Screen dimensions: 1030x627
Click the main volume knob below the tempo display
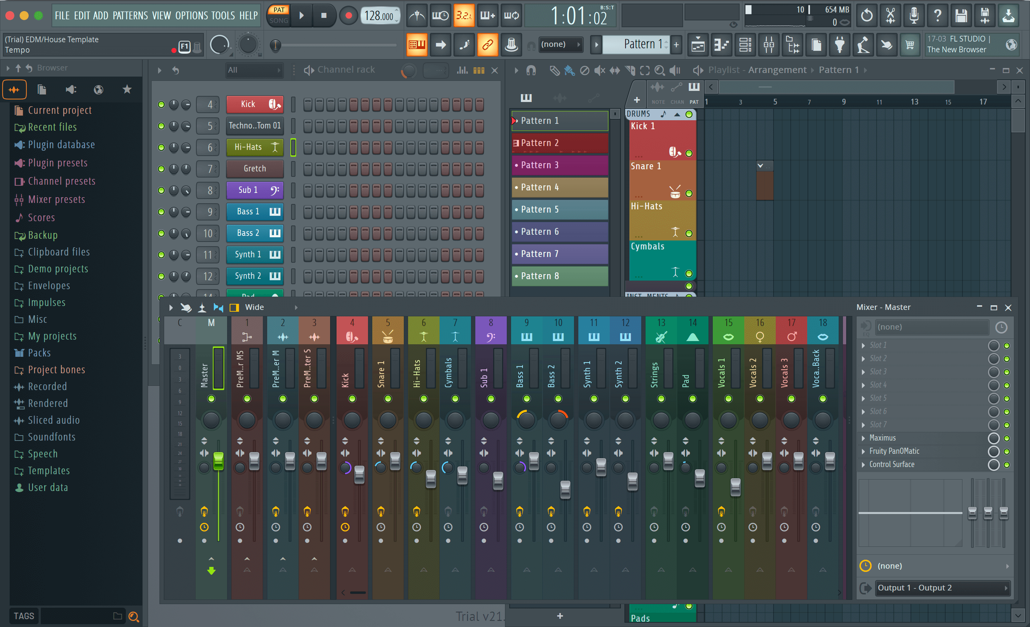click(219, 45)
